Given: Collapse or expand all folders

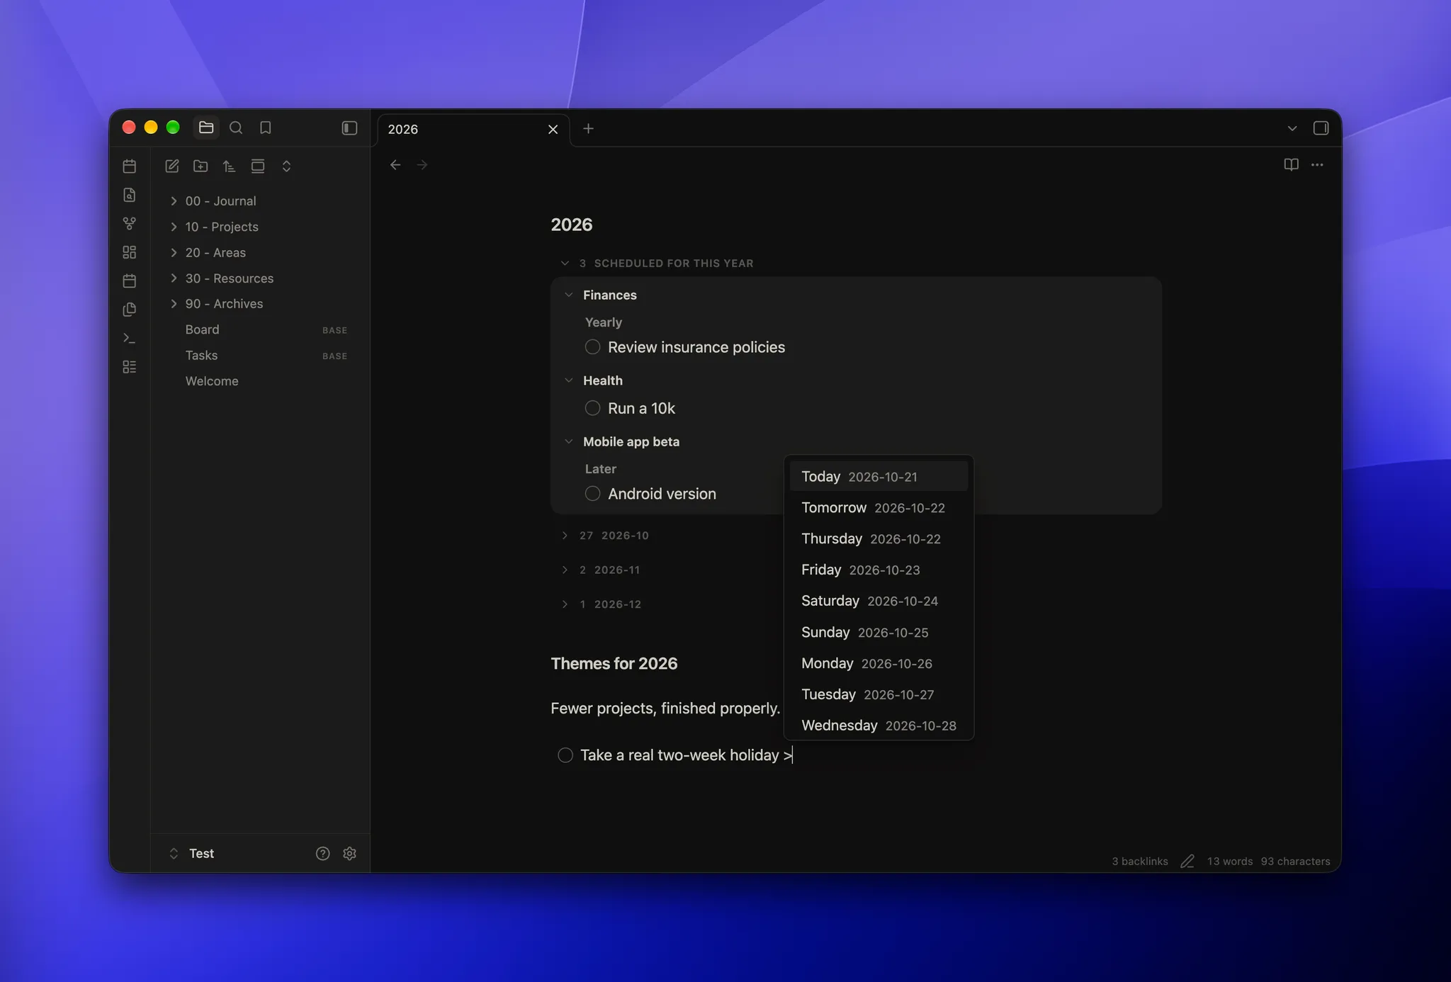Looking at the screenshot, I should click(x=286, y=167).
